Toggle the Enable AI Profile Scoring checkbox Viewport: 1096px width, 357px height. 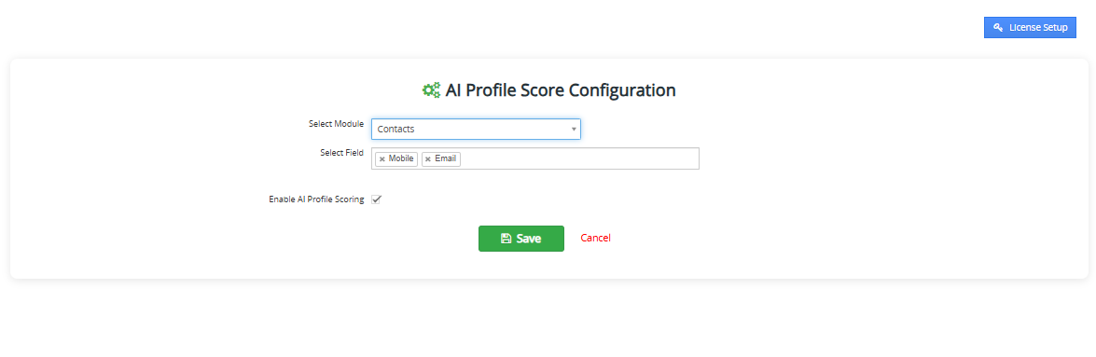(376, 199)
